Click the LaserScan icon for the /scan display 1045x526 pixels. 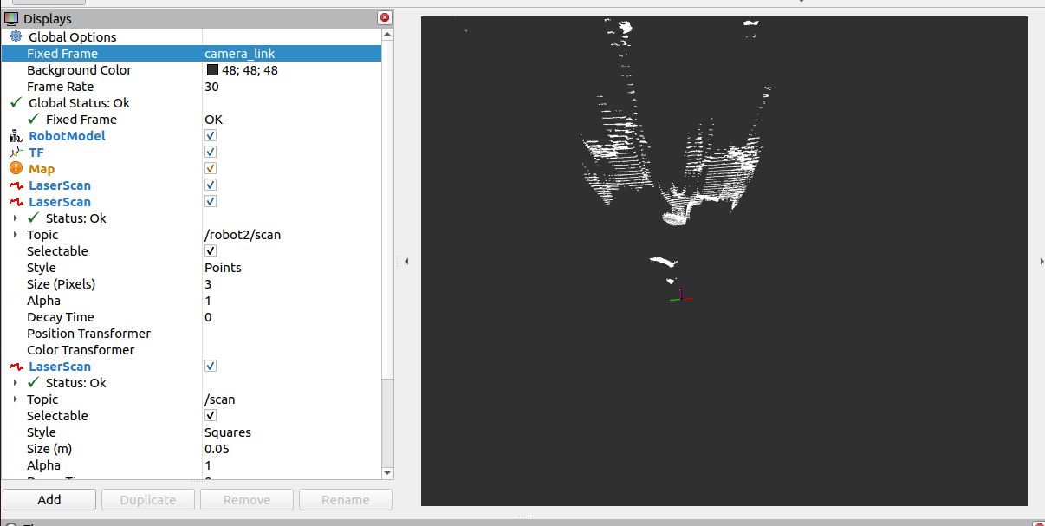tap(16, 367)
